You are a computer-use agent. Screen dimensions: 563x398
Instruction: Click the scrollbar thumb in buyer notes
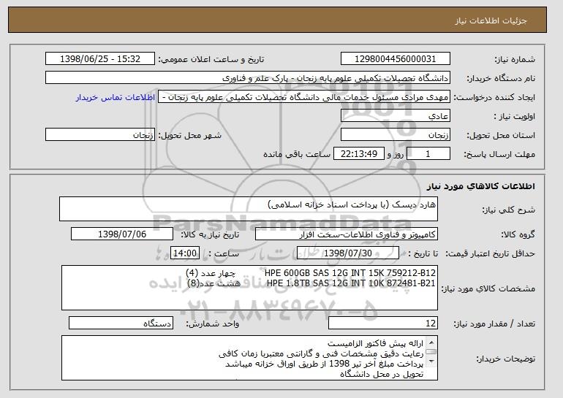coord(431,352)
